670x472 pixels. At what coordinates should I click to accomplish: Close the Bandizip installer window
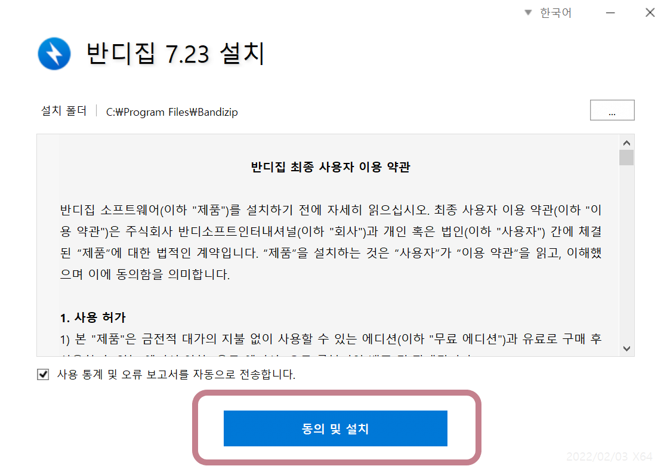(650, 13)
